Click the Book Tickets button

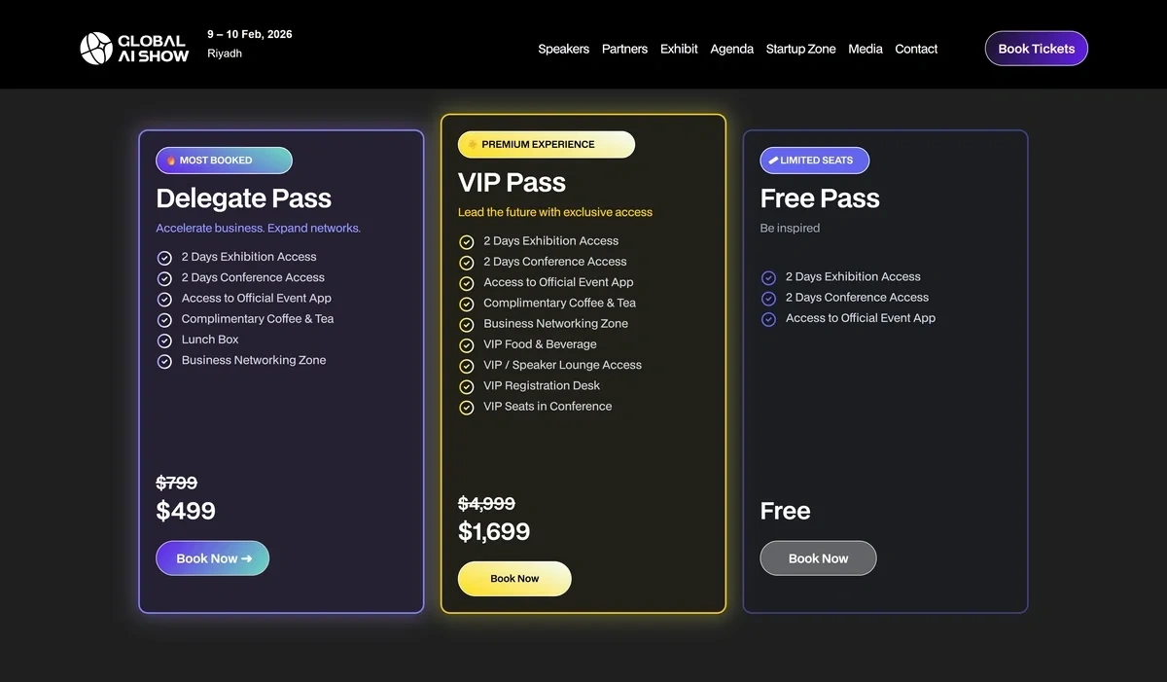[1036, 48]
